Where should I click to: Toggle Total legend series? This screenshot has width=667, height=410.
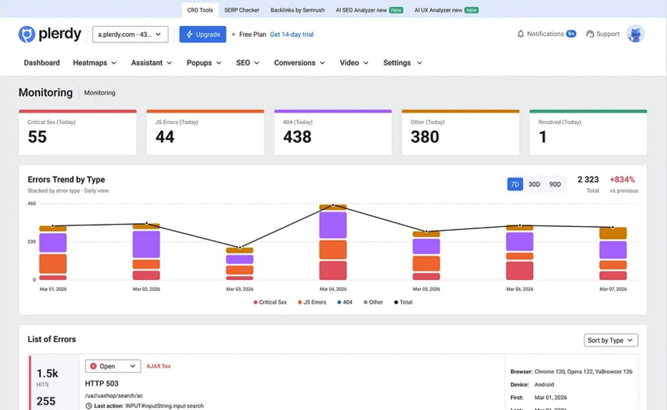point(403,302)
